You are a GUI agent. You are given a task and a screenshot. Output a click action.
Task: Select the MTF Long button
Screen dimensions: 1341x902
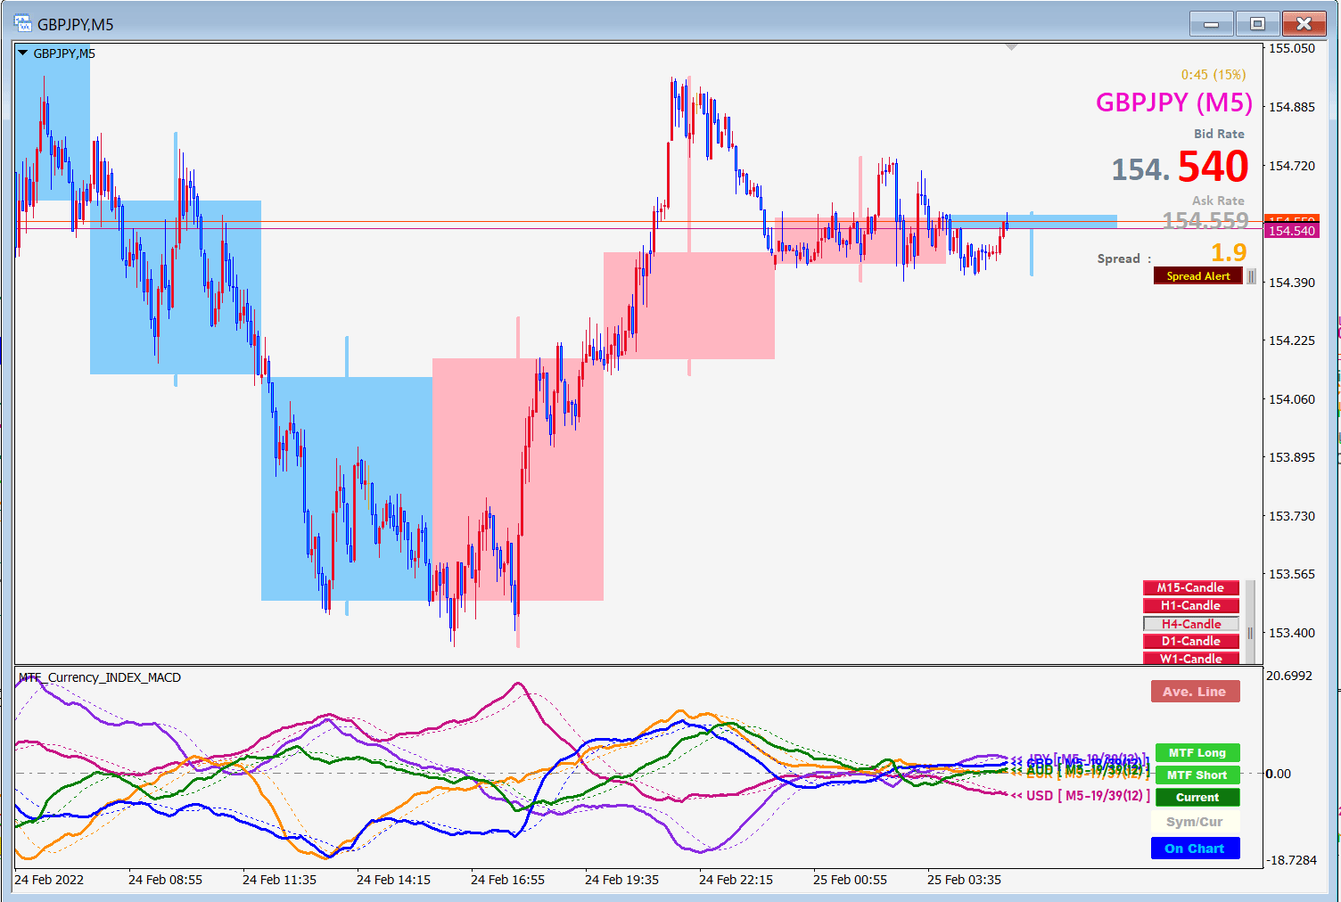click(1197, 753)
